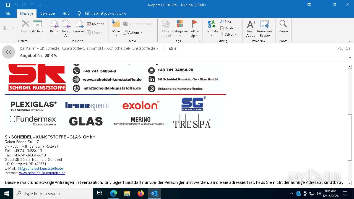
Task: Click the Save icon in title bar
Action: click(x=8, y=5)
